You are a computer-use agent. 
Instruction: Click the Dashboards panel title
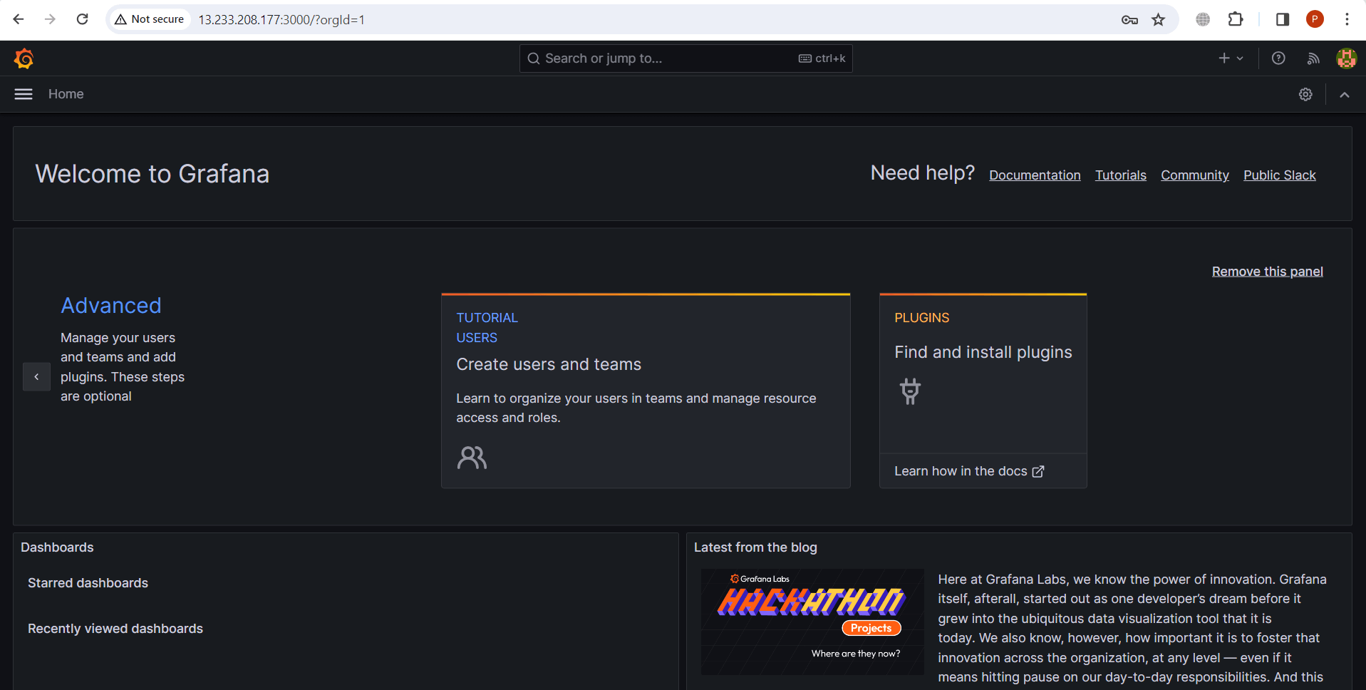coord(57,547)
